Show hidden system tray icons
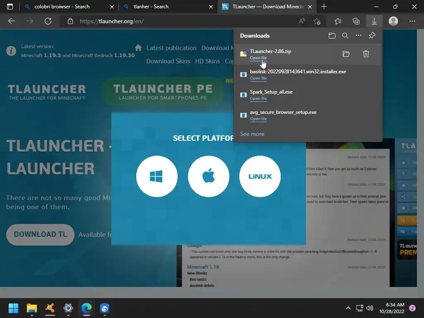Screen dimensions: 424x318 pos(348,308)
